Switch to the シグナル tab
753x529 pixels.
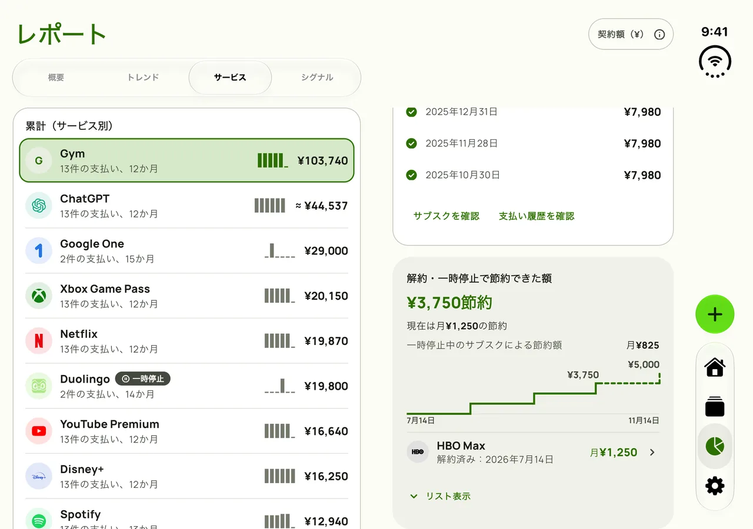pos(317,78)
